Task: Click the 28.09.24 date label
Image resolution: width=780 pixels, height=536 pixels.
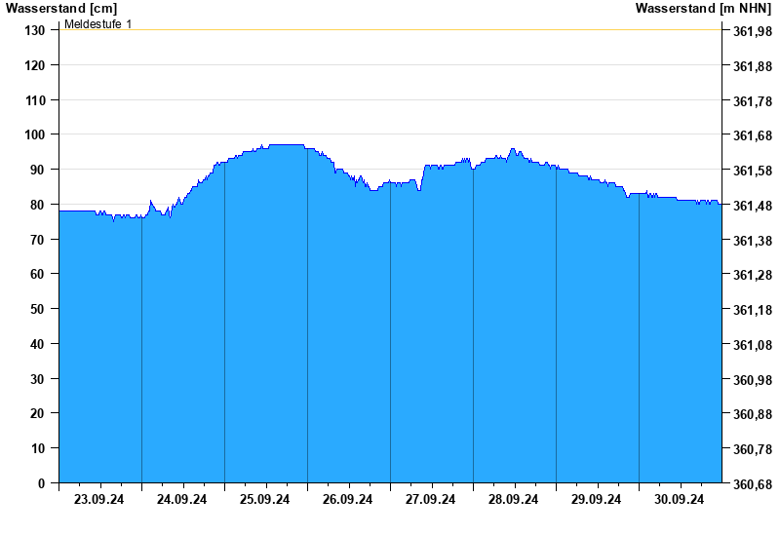Action: [513, 499]
